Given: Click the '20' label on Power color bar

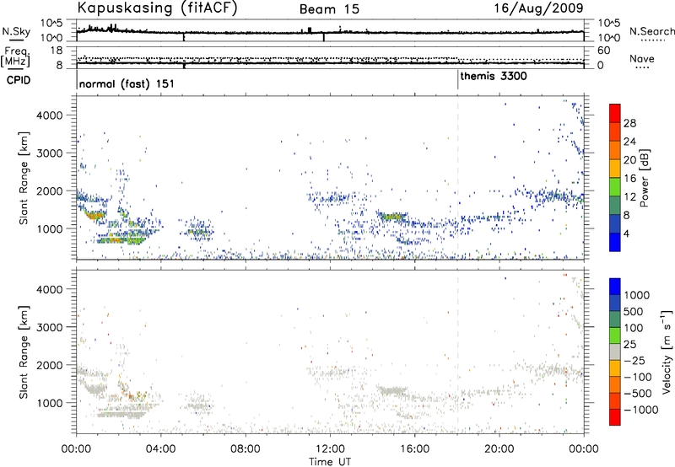Looking at the screenshot, I should [x=629, y=160].
